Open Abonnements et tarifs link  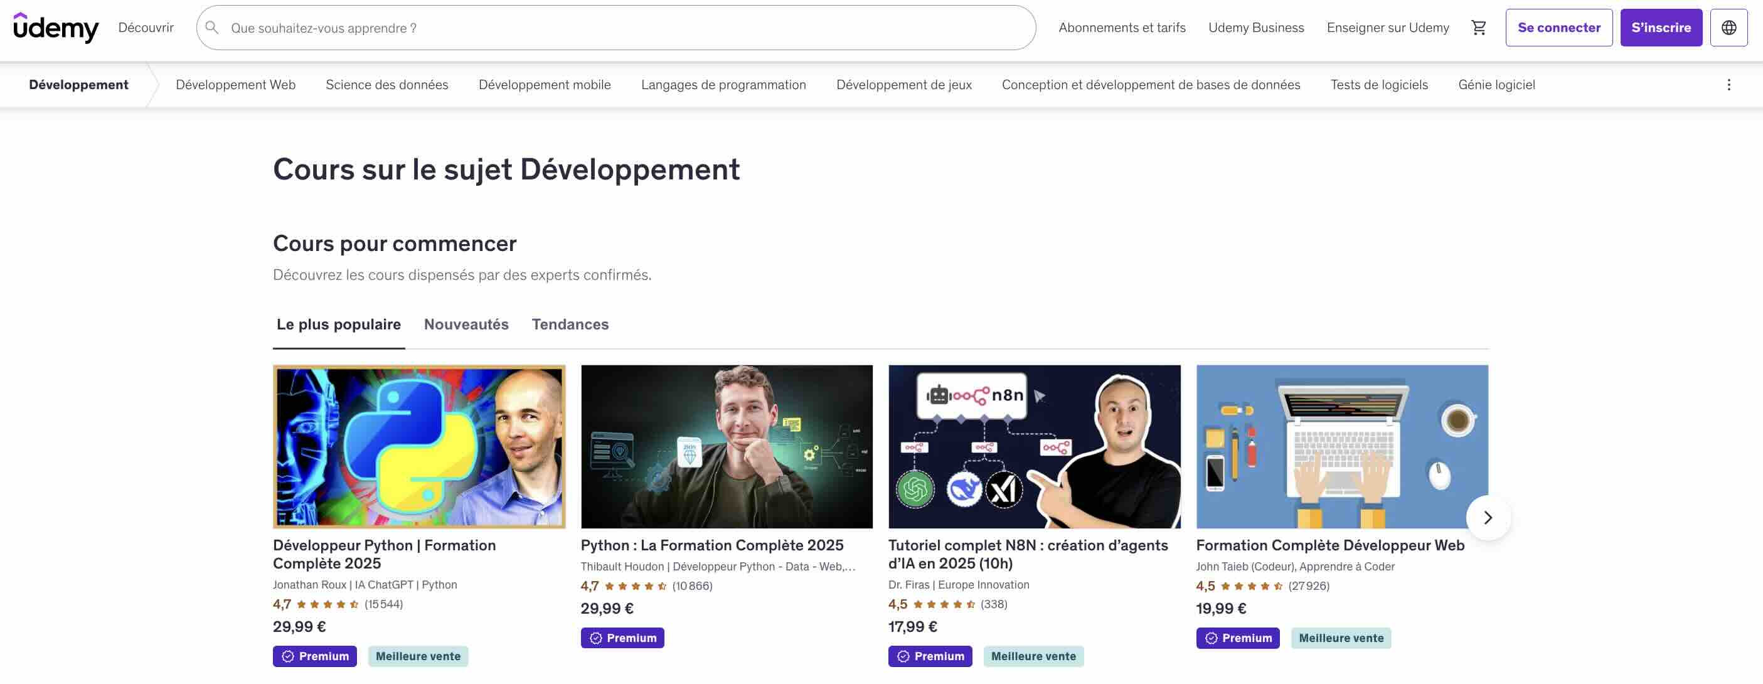click(1121, 28)
